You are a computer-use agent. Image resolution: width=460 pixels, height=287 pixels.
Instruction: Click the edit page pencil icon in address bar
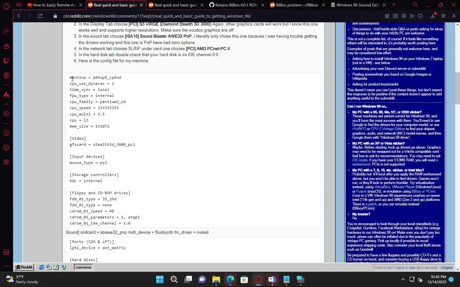point(387,16)
